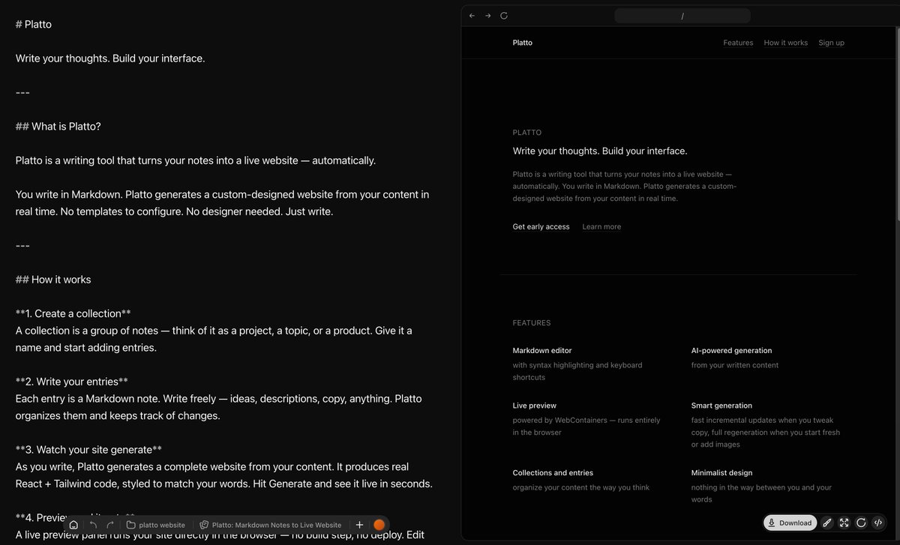Click the ## What is Platto? heading line

[x=58, y=126]
